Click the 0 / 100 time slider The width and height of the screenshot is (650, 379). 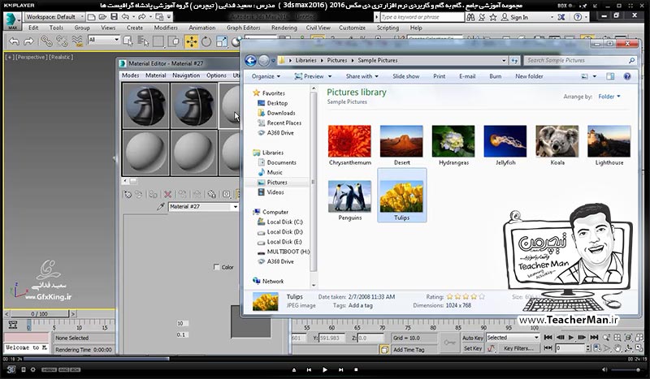tap(39, 314)
